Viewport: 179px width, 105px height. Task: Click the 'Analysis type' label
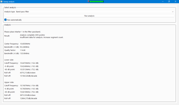pos(10,12)
